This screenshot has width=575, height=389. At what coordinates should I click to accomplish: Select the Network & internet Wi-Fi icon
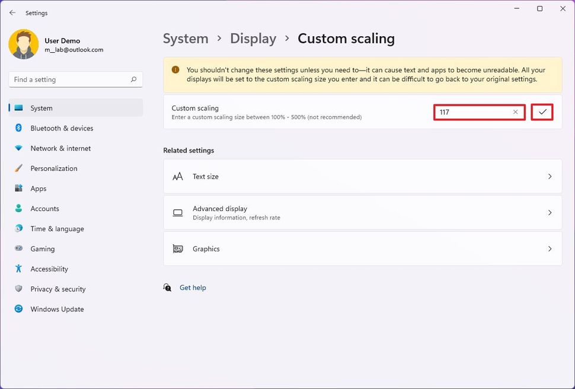click(x=18, y=148)
